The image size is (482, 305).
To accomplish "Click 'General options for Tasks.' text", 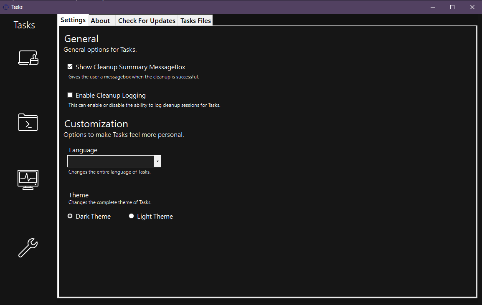I will click(100, 50).
